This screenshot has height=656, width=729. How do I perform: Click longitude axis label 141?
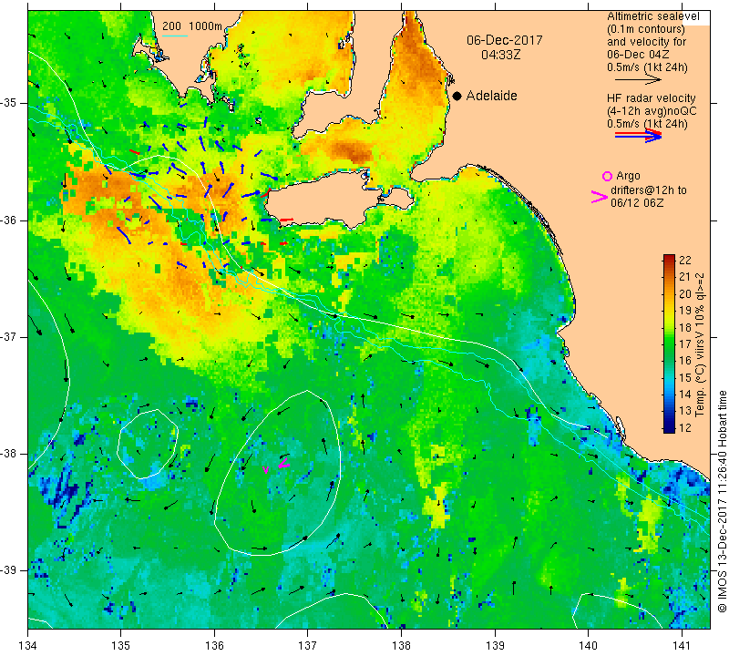coord(682,645)
